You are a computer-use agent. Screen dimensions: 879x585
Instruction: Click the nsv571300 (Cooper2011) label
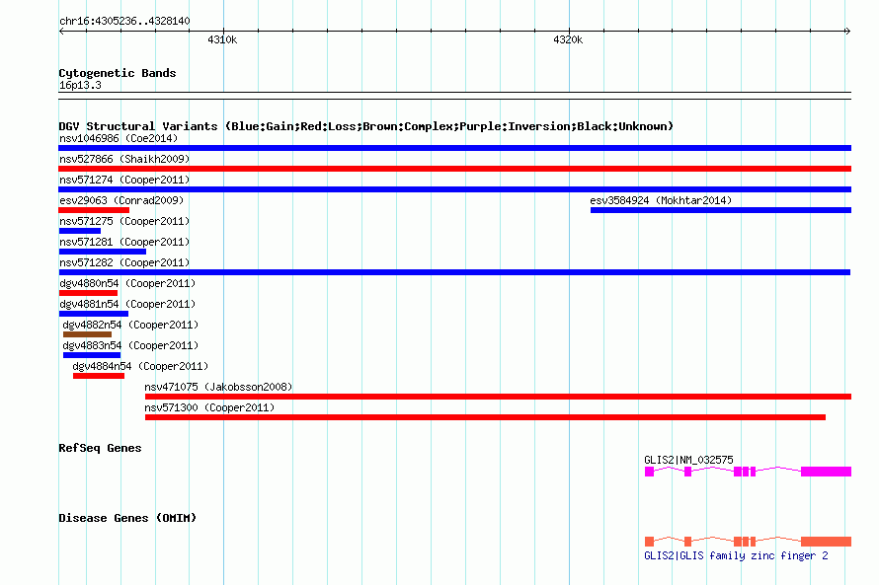[x=209, y=407]
